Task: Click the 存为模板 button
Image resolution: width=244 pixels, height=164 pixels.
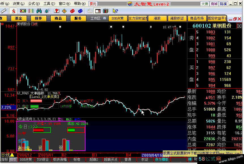Action: pos(162,159)
